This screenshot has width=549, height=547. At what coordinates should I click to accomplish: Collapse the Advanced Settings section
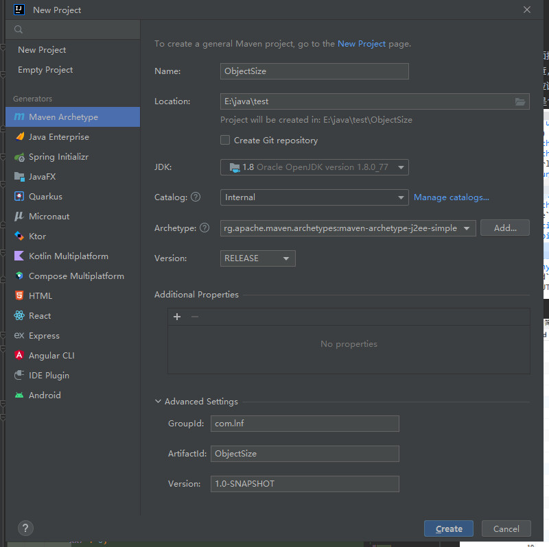pos(159,402)
